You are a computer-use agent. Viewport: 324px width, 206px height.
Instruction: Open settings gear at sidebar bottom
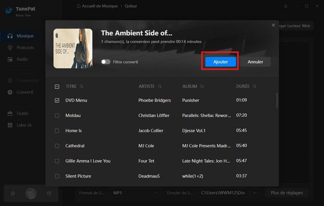(x=13, y=194)
